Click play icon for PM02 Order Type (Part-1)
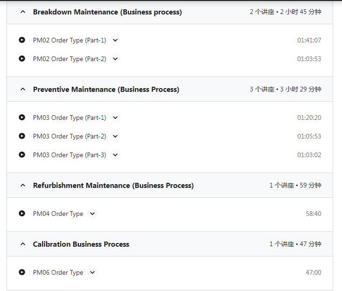 pyautogui.click(x=22, y=40)
